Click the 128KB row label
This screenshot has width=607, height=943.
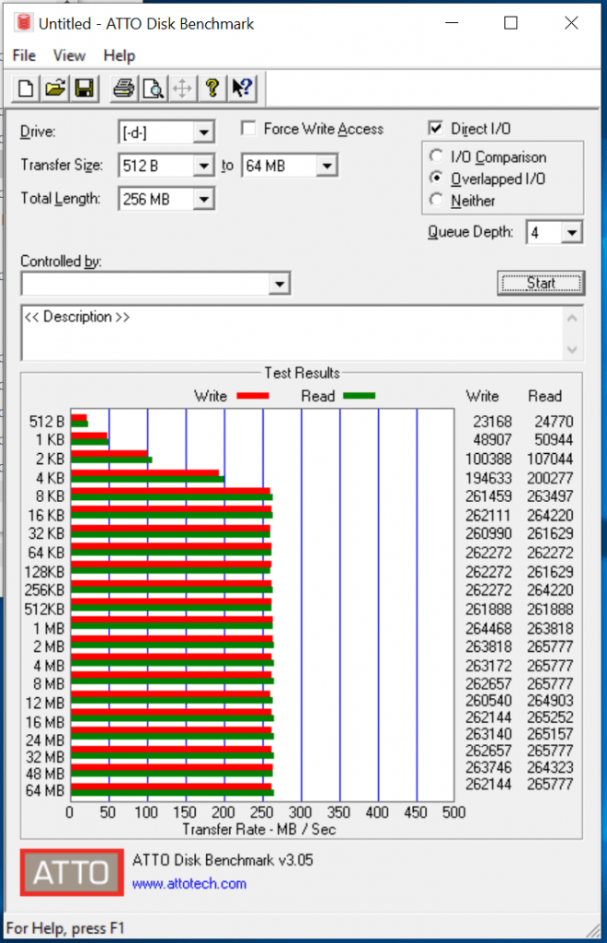click(x=44, y=572)
